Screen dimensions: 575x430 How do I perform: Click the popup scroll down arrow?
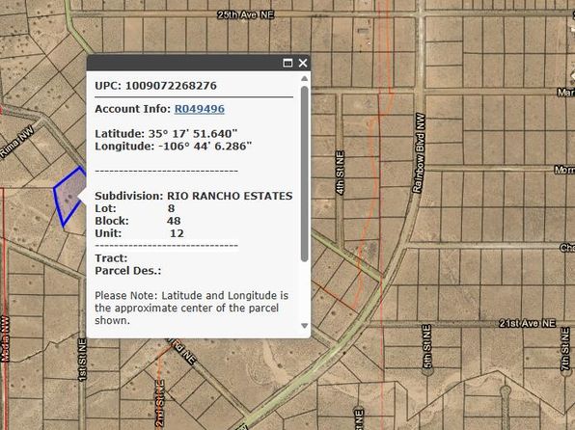[304, 326]
